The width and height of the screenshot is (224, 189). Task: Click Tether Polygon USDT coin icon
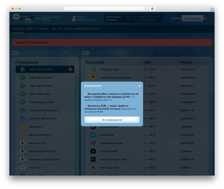click(x=22, y=102)
